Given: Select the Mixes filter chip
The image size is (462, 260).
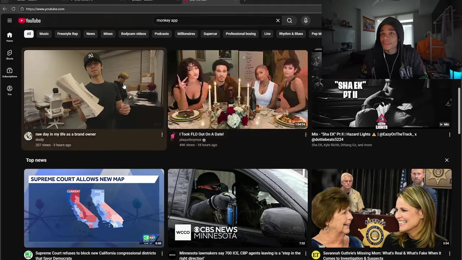Looking at the screenshot, I should pyautogui.click(x=108, y=34).
